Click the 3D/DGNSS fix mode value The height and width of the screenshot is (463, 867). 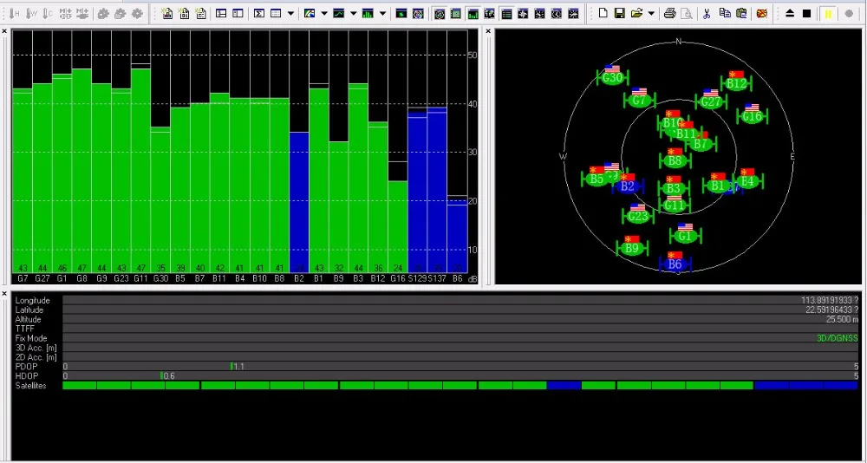838,338
